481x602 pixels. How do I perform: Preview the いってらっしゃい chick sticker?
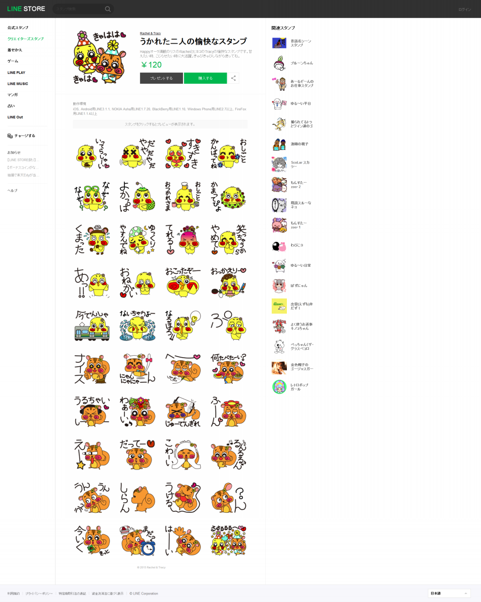[92, 154]
